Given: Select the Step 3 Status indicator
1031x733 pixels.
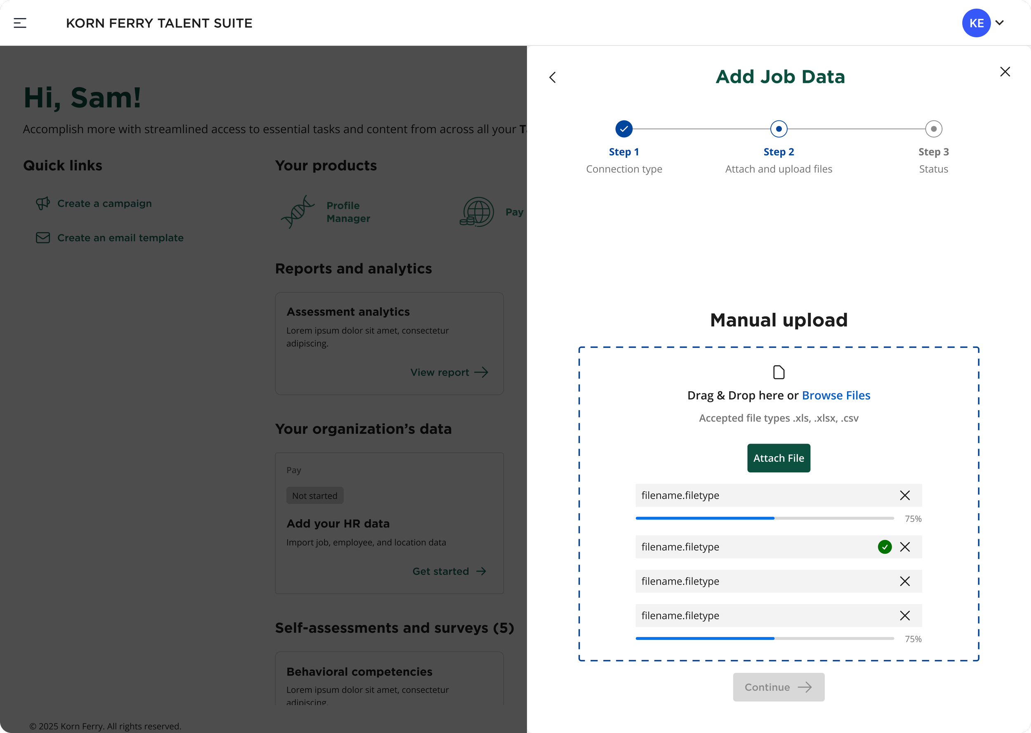Looking at the screenshot, I should pos(934,129).
